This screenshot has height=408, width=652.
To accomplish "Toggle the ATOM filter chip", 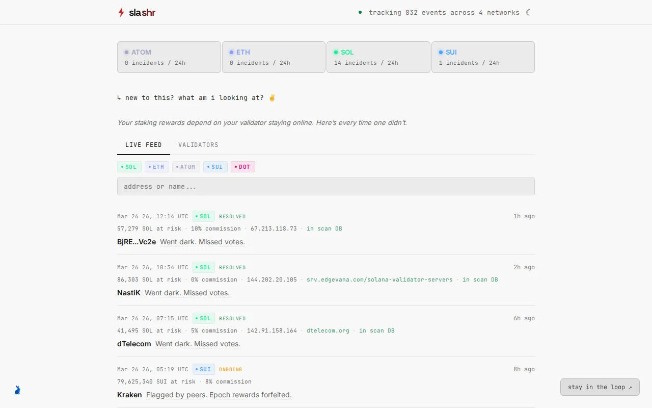I will click(x=186, y=167).
